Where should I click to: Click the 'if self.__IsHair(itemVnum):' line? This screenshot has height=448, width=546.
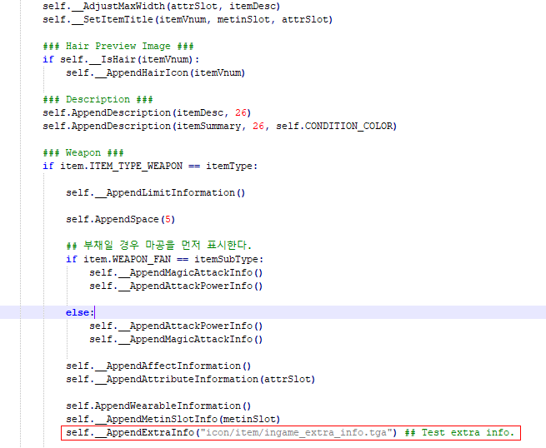pyautogui.click(x=121, y=59)
